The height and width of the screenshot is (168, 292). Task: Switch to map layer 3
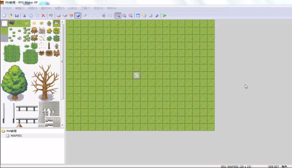[x=71, y=16]
